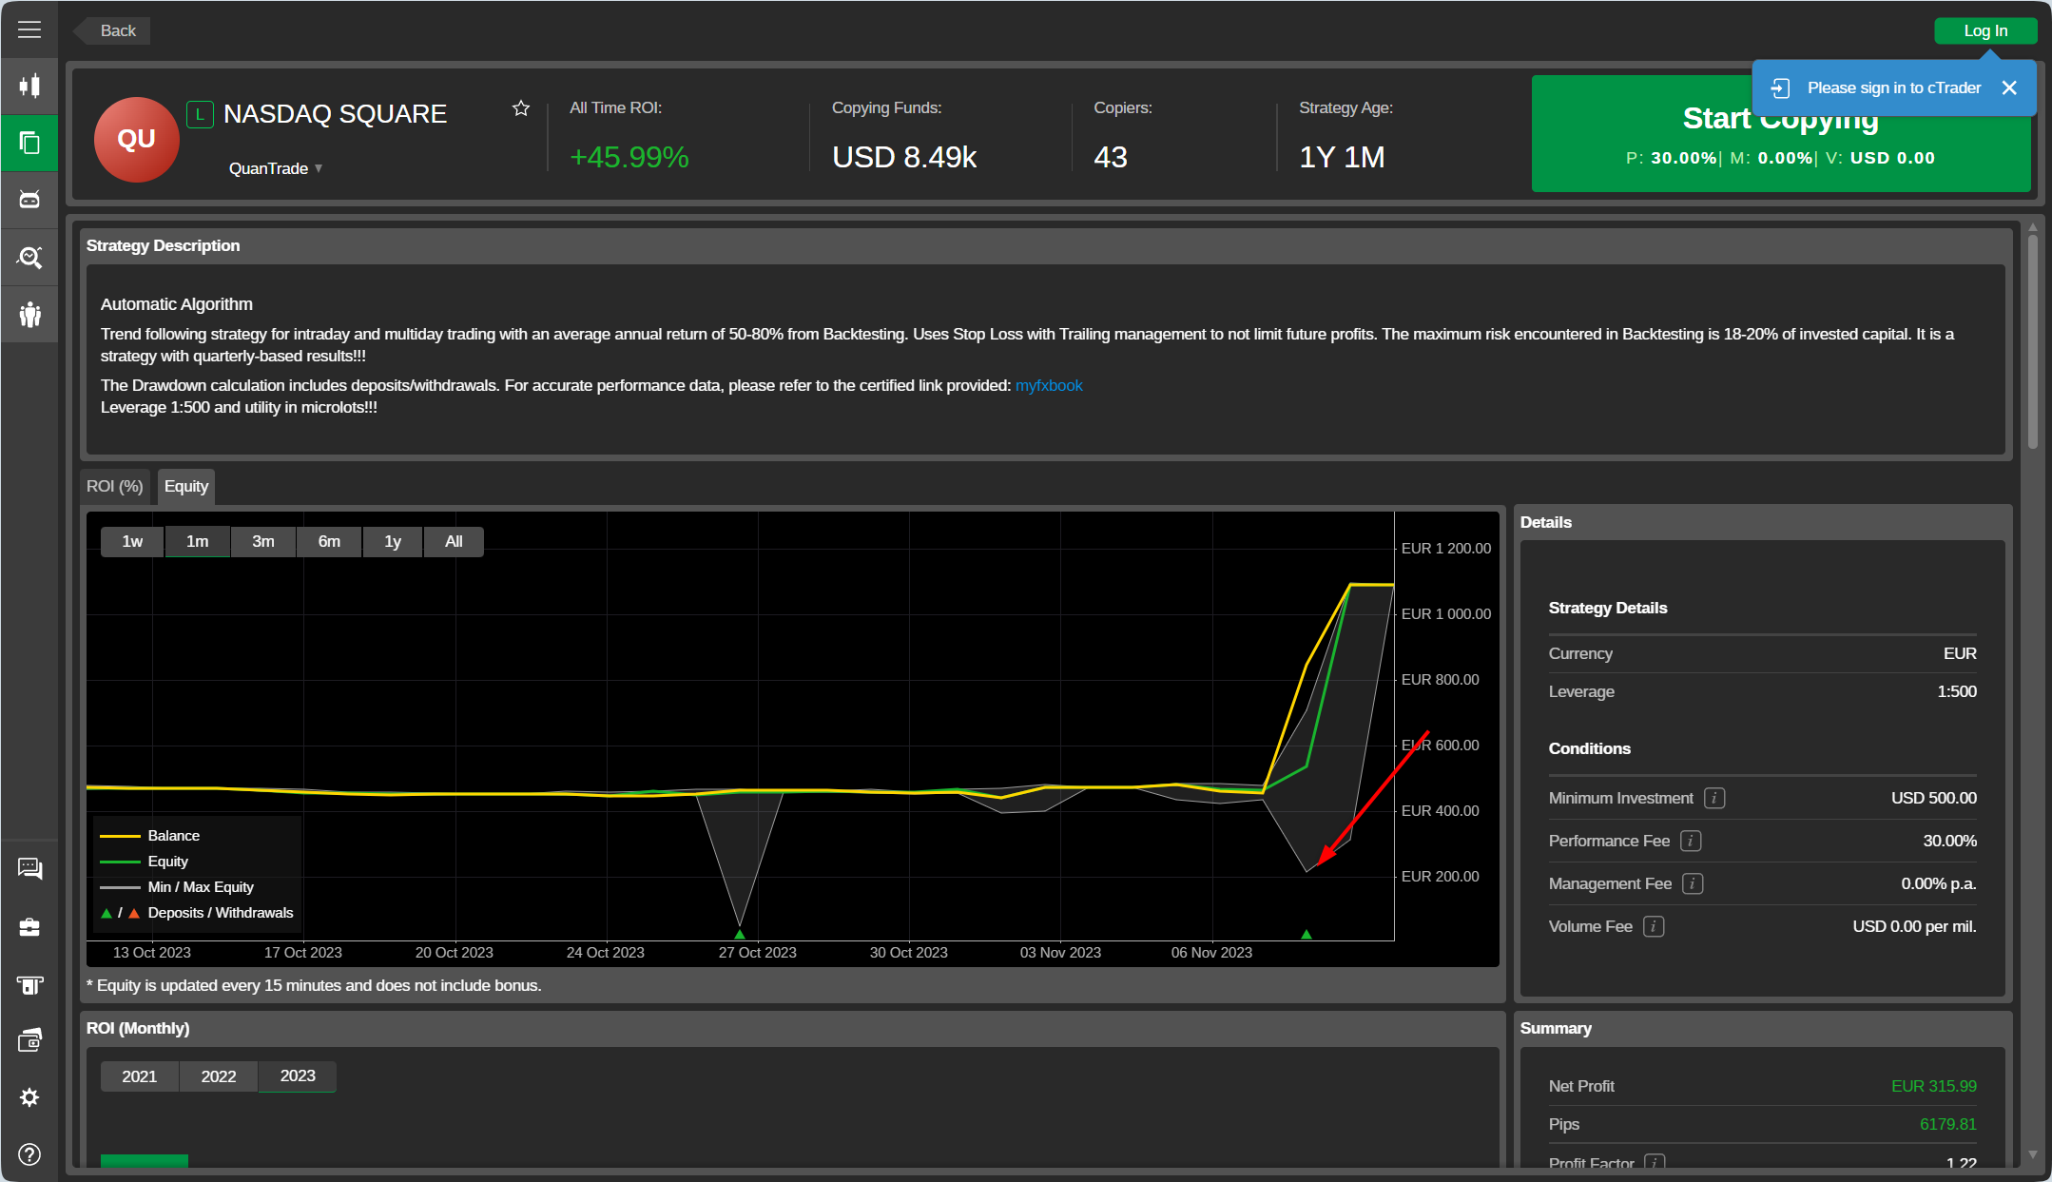Open the Automate robot section

point(29,200)
